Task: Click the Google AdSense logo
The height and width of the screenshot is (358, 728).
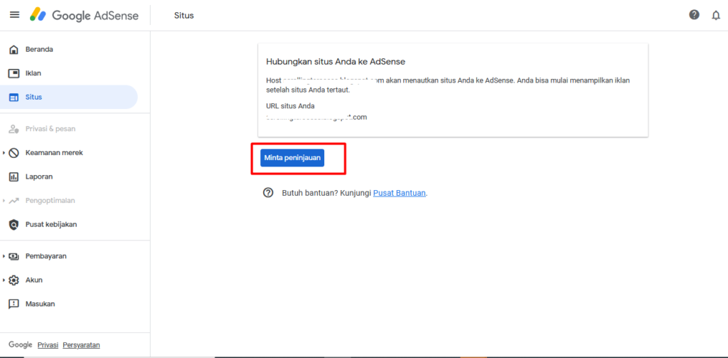Action: point(84,16)
